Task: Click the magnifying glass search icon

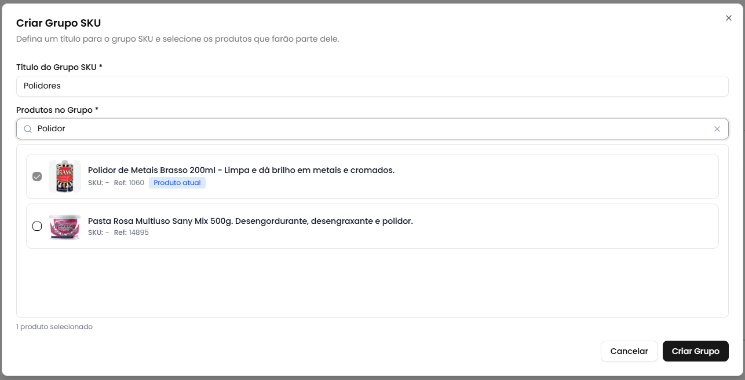Action: 28,128
